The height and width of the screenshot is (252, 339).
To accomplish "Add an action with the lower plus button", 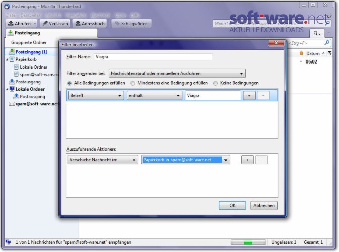I will click(247, 160).
